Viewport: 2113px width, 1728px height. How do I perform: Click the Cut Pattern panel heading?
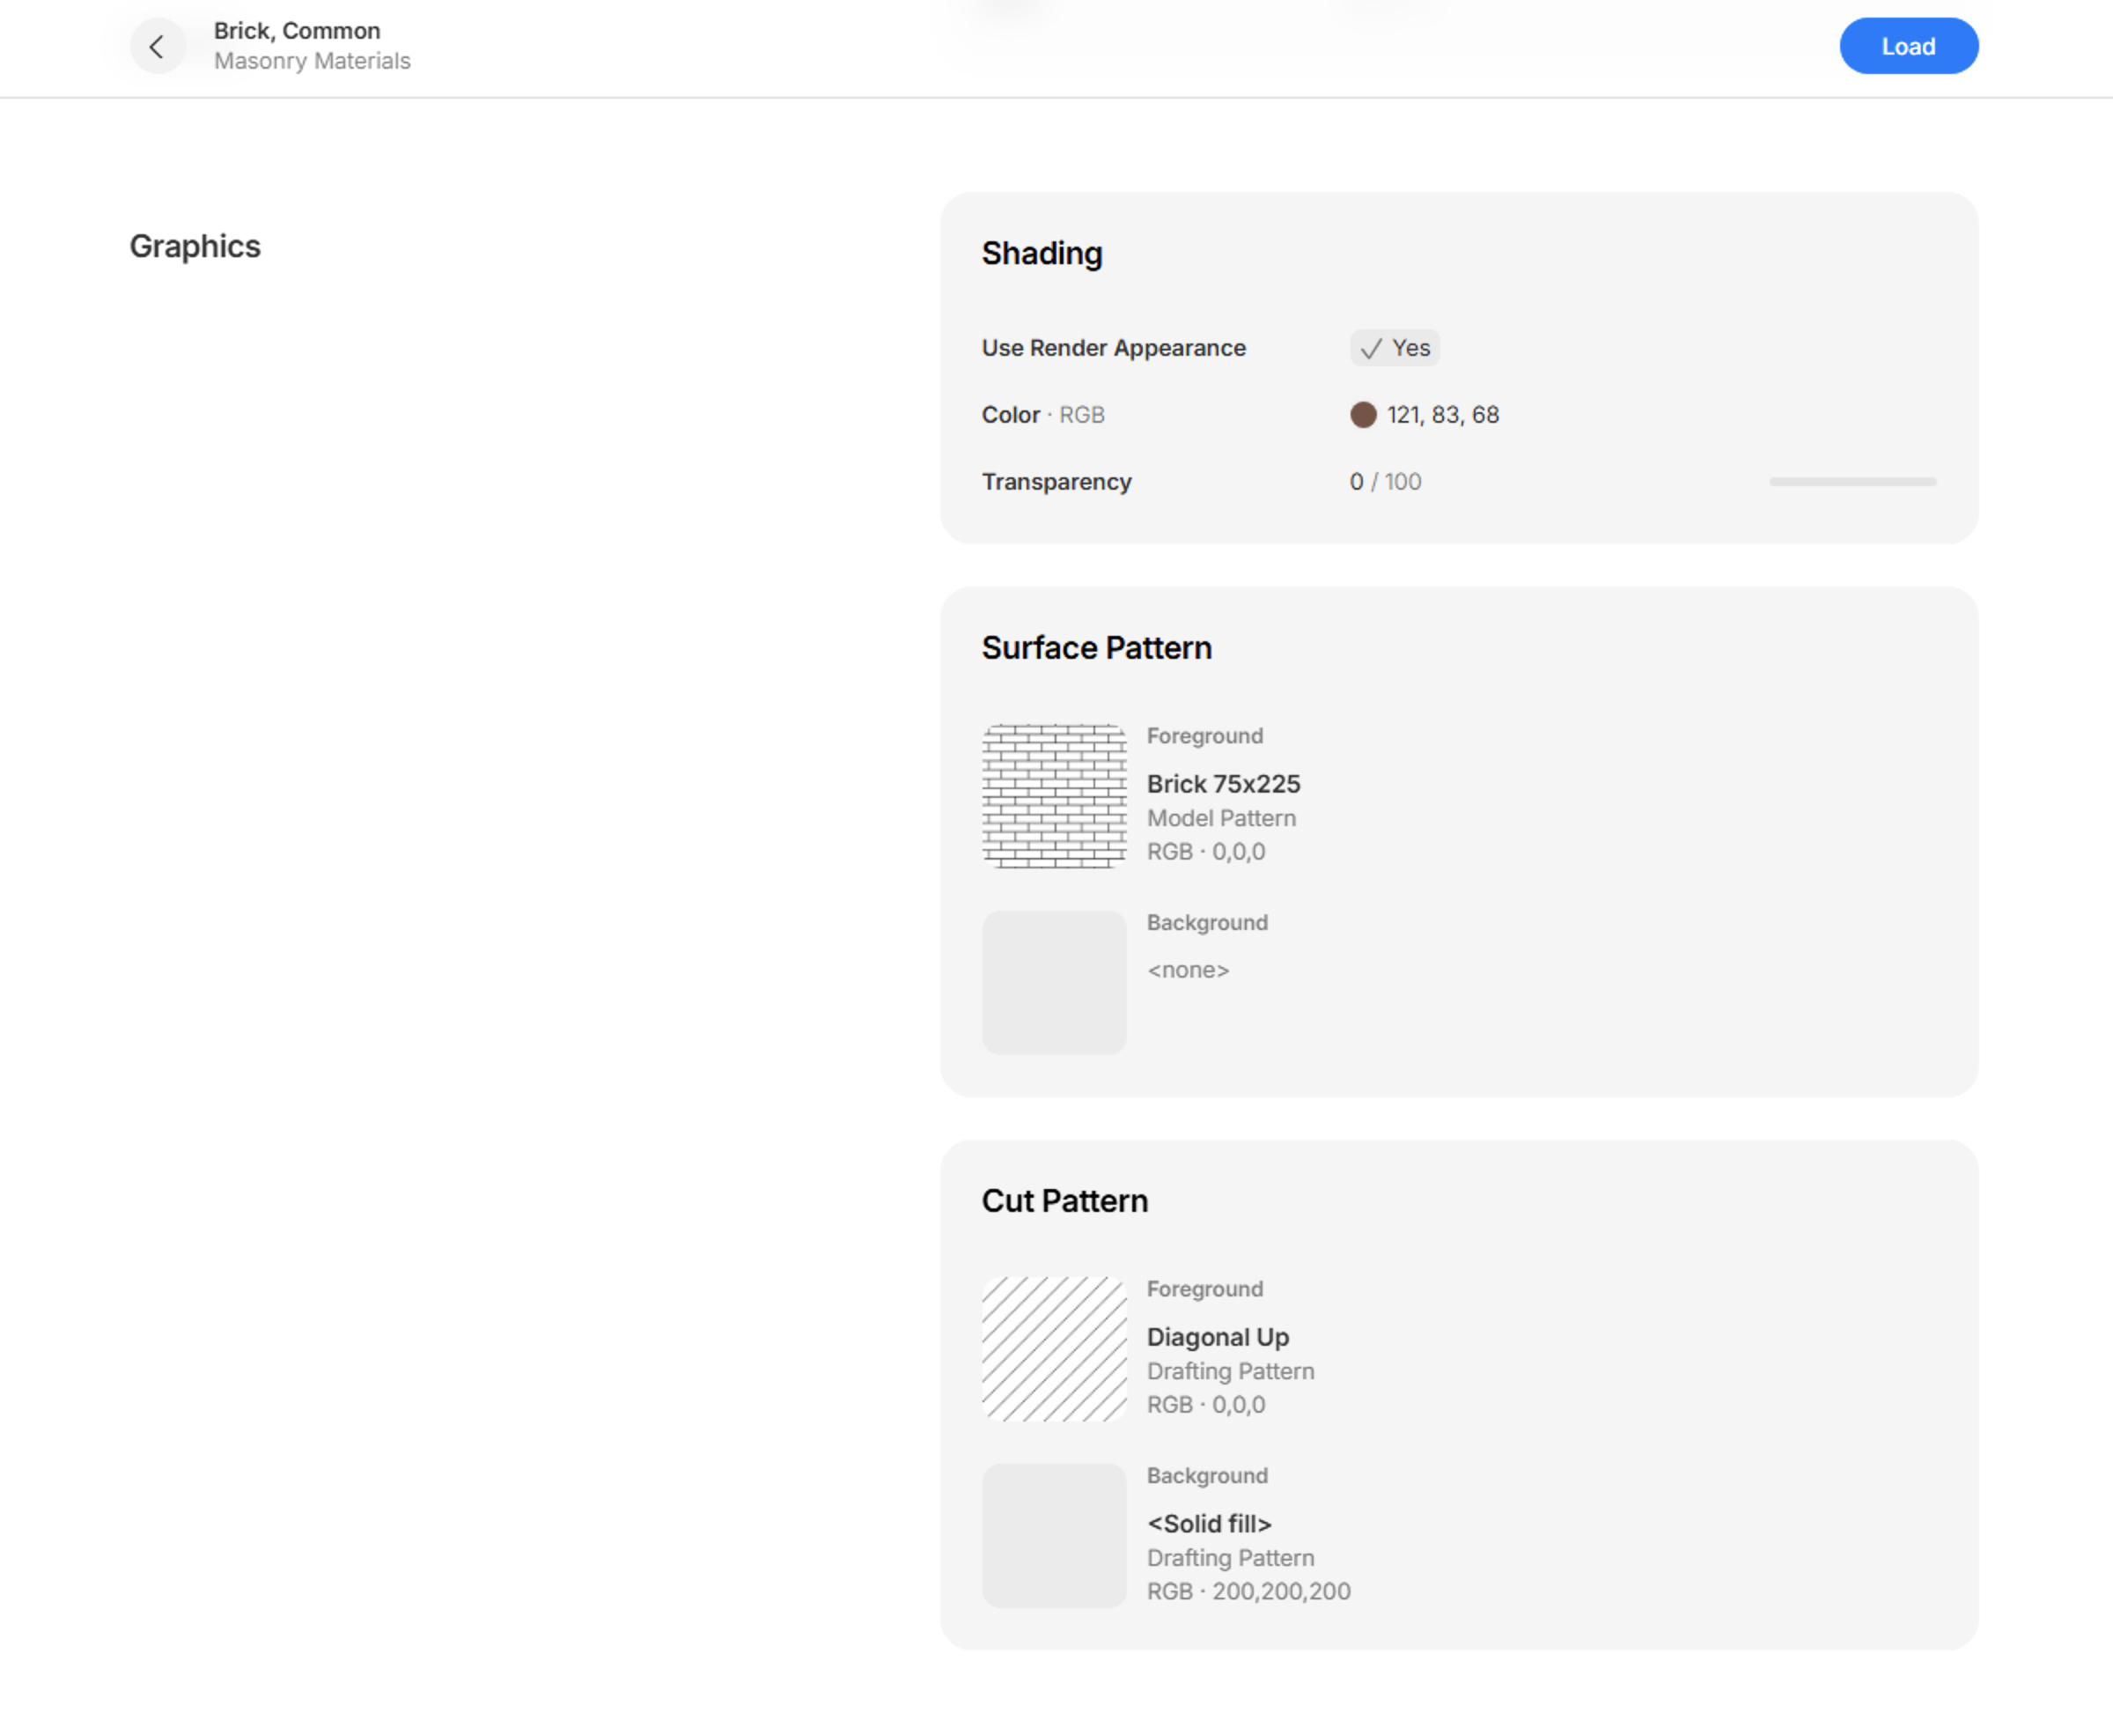pos(1064,1201)
